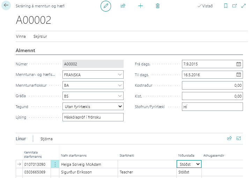
Task: Click the back arrow button
Action: (x=6, y=6)
